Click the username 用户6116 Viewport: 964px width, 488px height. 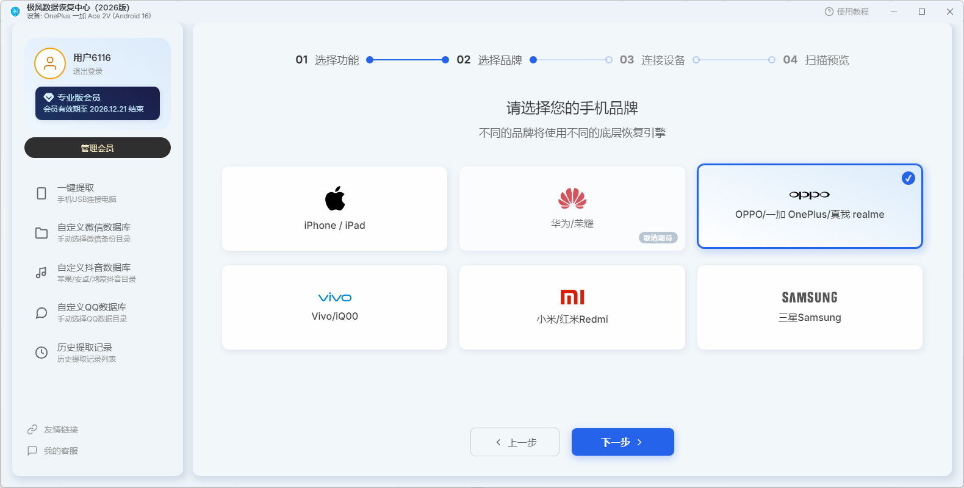click(x=92, y=57)
